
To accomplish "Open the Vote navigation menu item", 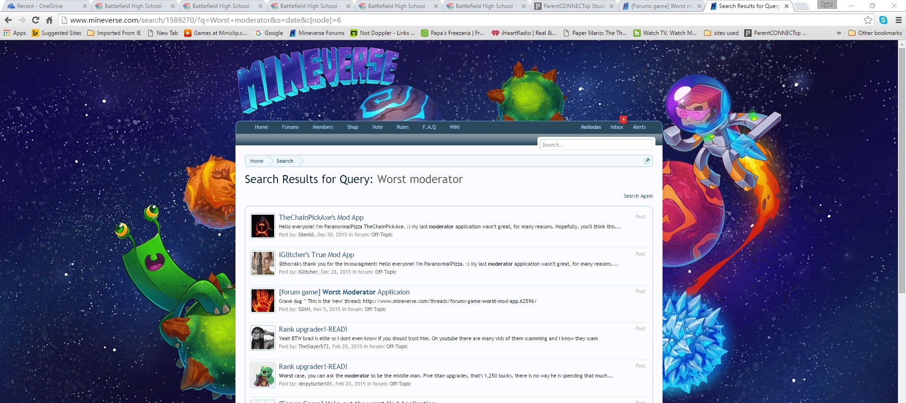I will point(377,127).
